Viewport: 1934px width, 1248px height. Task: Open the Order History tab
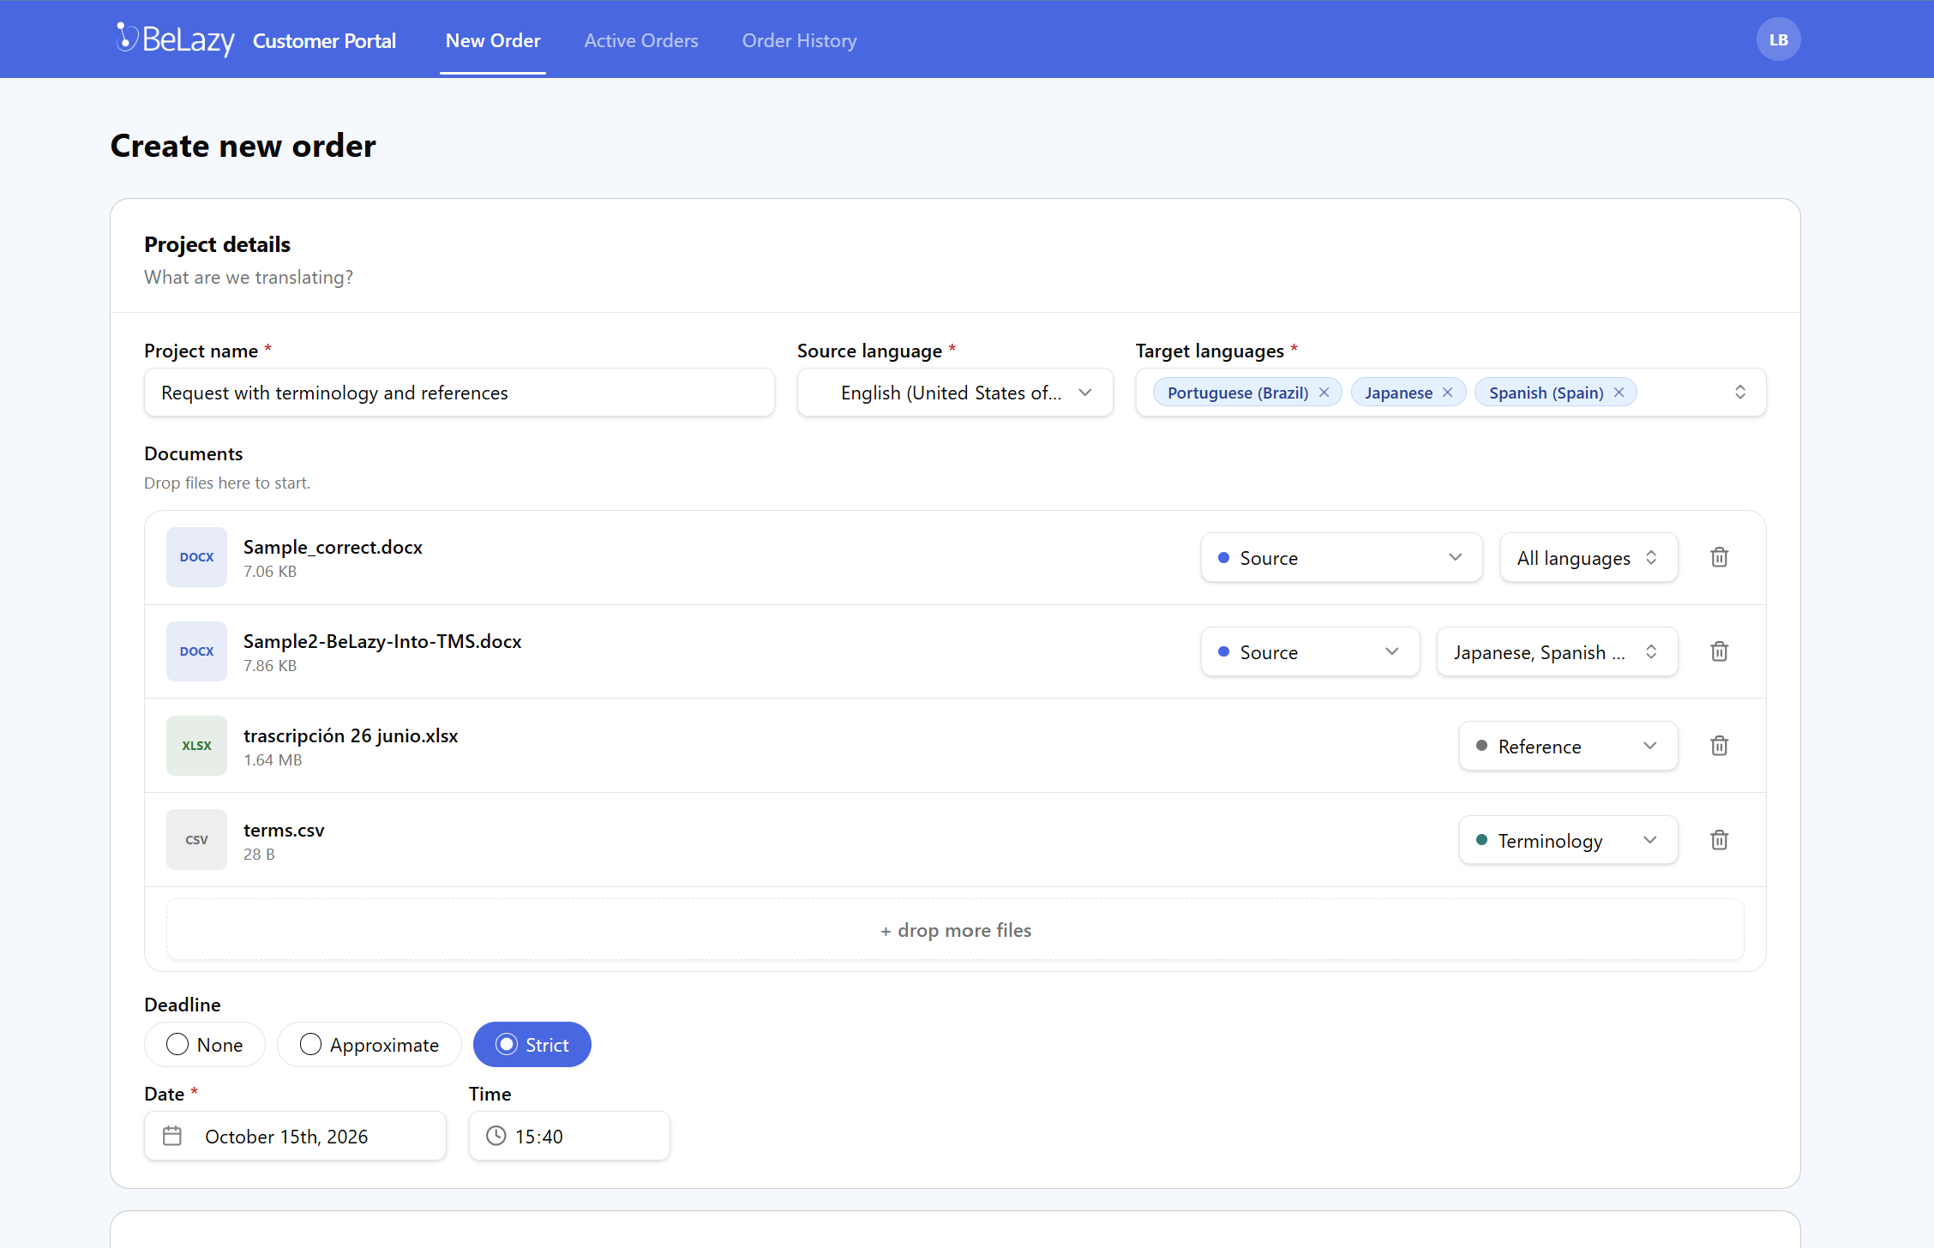799,40
